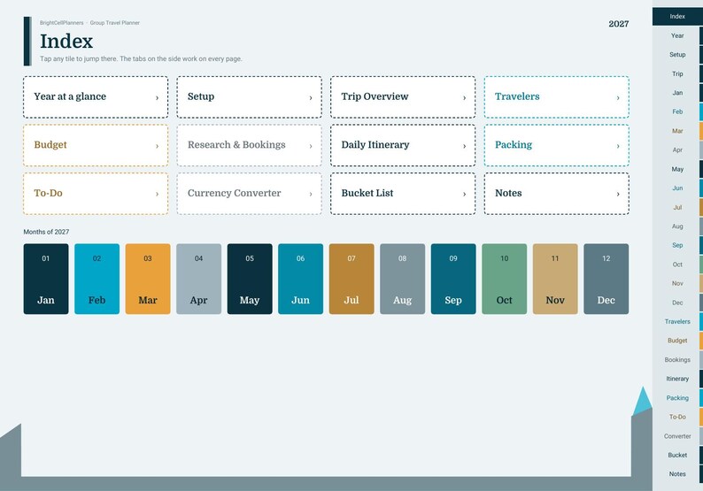The width and height of the screenshot is (703, 491).
Task: Jump to the Jul month card
Action: point(351,279)
